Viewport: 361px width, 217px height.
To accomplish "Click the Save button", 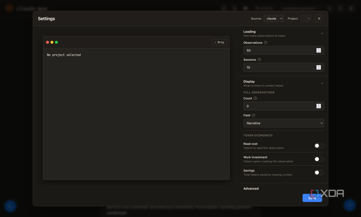I will (312, 198).
